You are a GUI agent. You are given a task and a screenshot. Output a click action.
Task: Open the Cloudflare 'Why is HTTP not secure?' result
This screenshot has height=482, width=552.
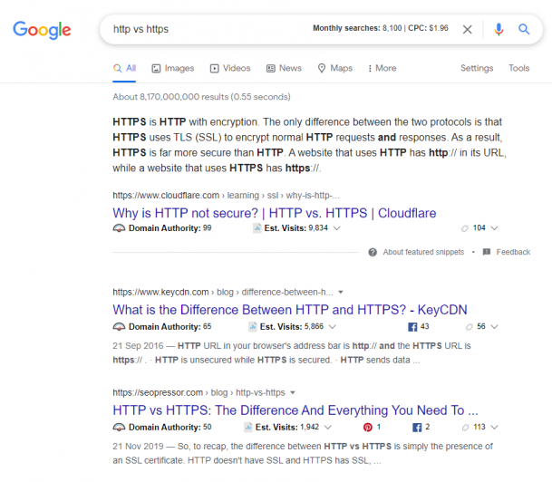point(275,213)
